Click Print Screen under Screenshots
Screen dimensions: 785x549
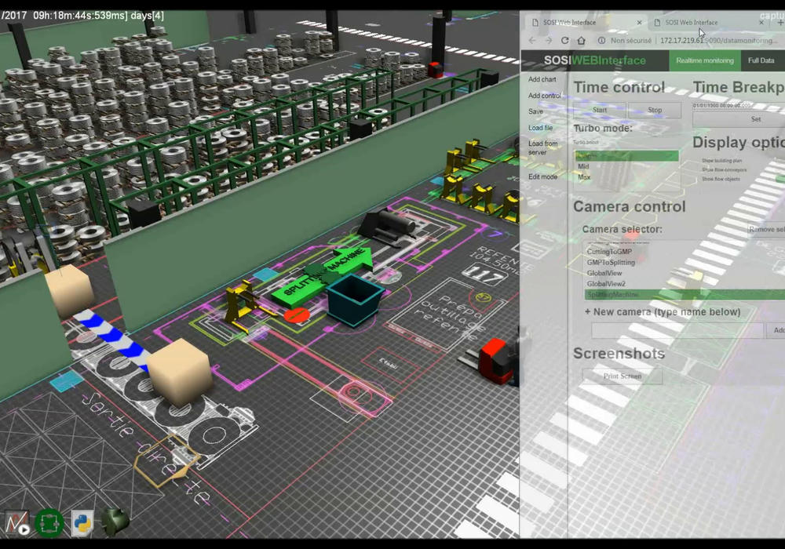[x=623, y=376]
